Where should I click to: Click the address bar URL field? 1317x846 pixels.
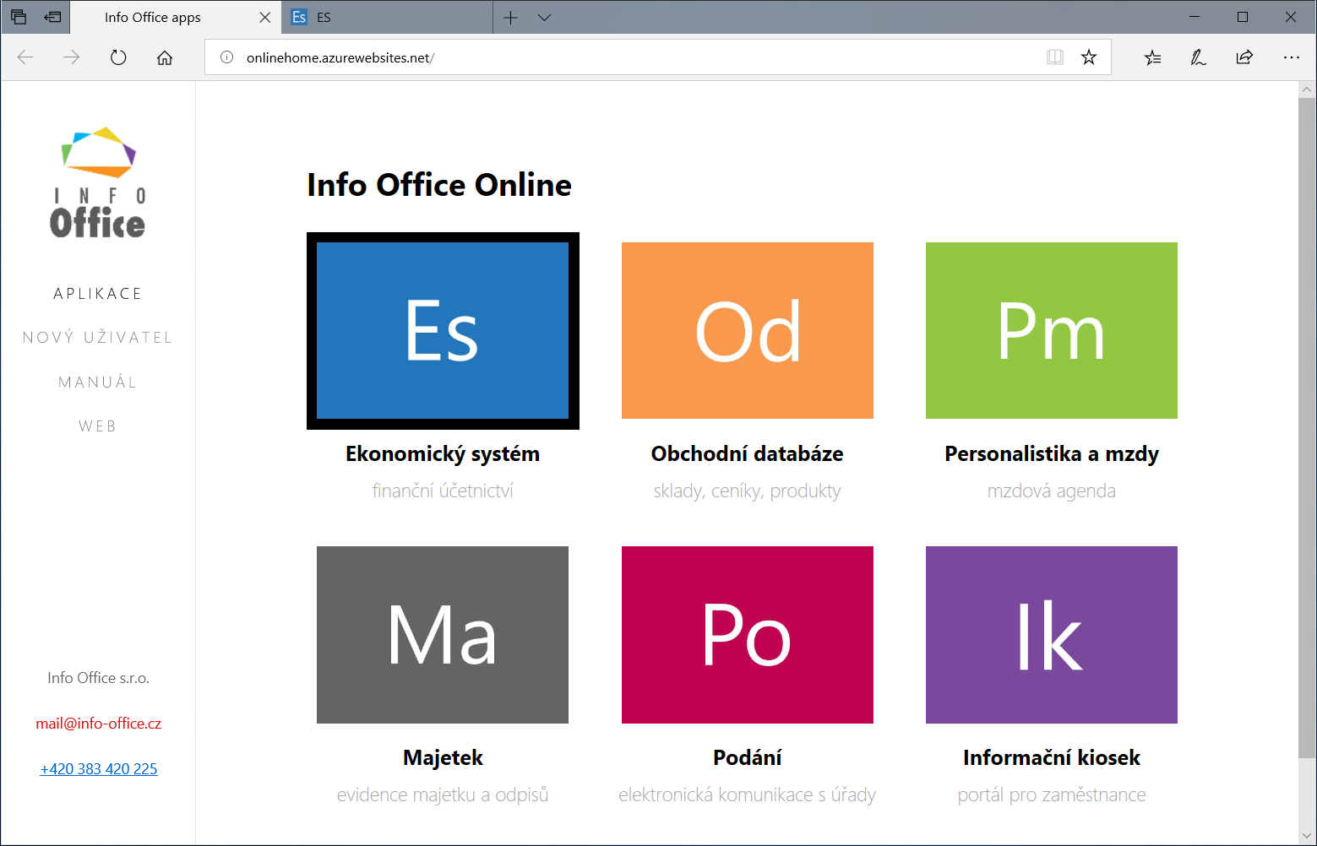591,57
